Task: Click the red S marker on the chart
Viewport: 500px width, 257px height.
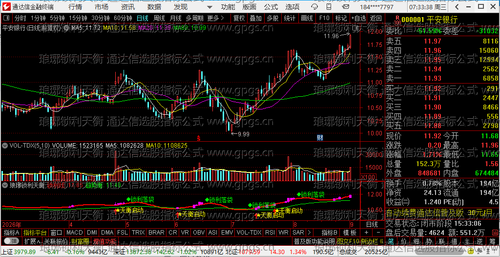Action: pyautogui.click(x=198, y=138)
